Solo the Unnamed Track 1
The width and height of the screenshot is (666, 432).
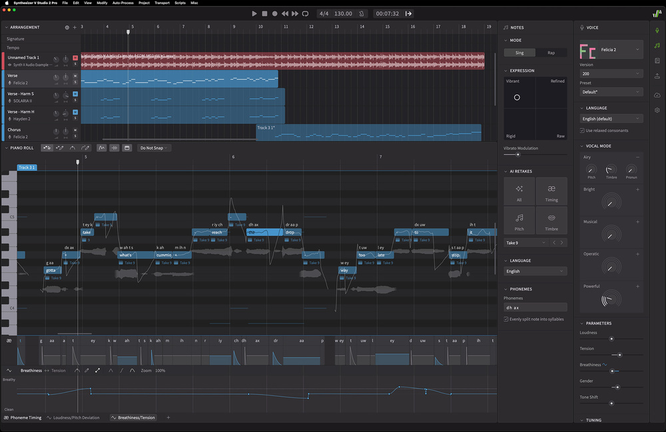click(75, 64)
